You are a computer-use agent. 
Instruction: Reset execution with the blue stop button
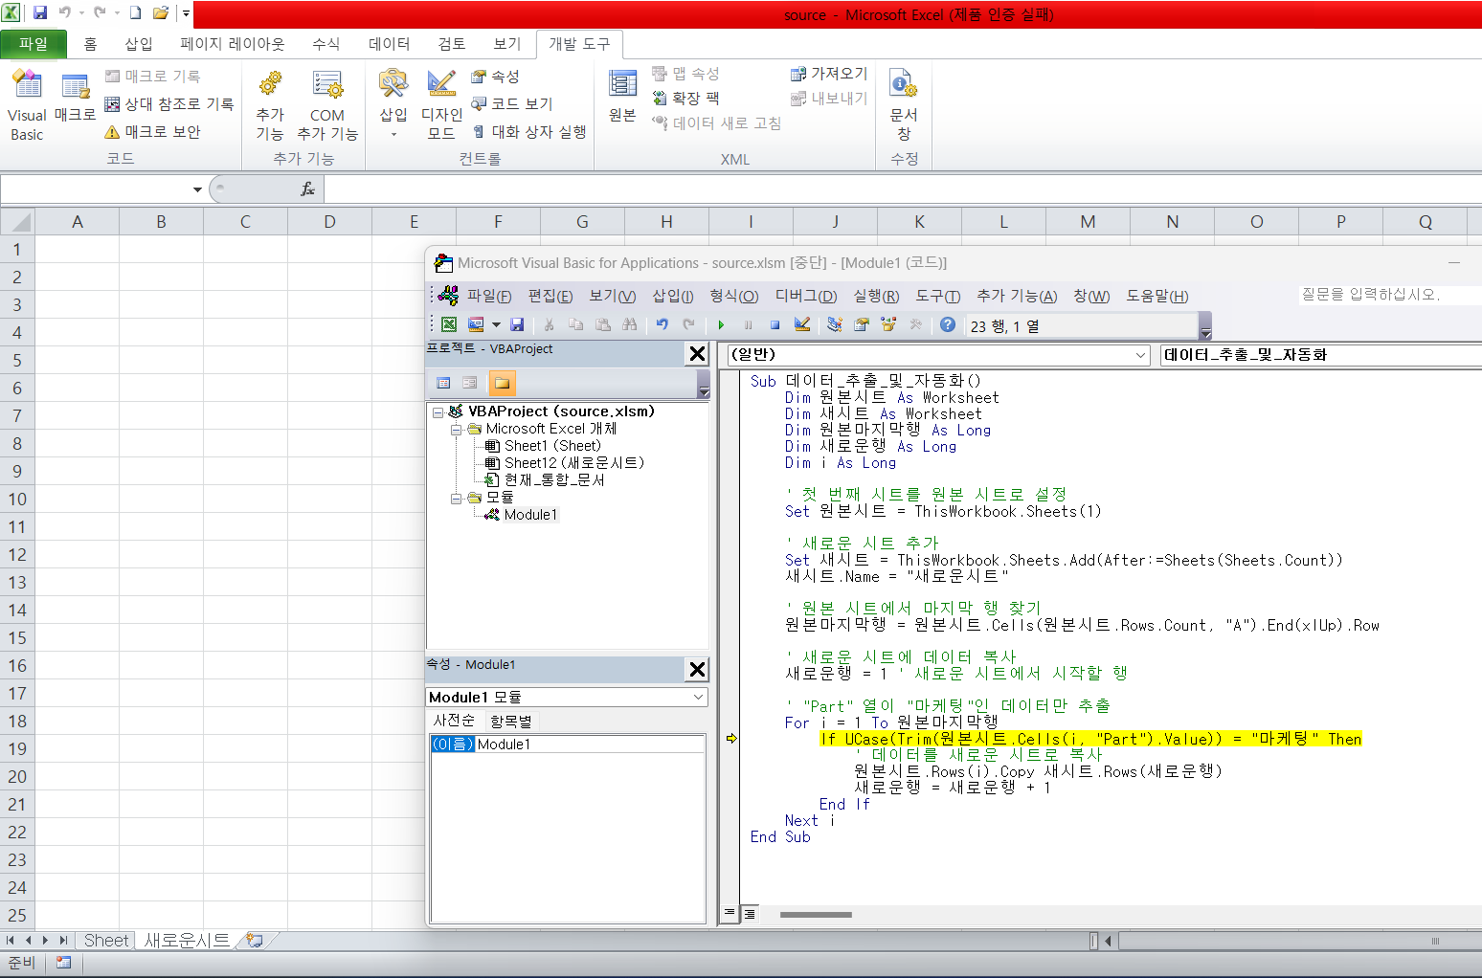(x=775, y=325)
